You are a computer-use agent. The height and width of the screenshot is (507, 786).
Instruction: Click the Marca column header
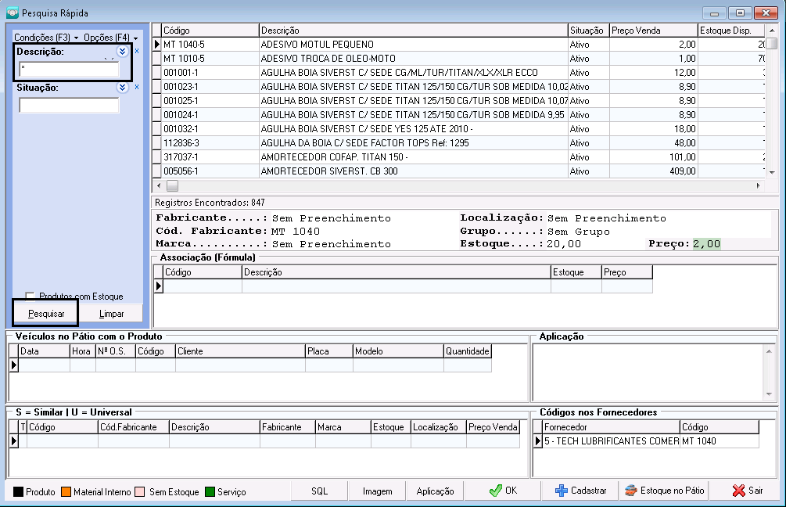point(343,426)
